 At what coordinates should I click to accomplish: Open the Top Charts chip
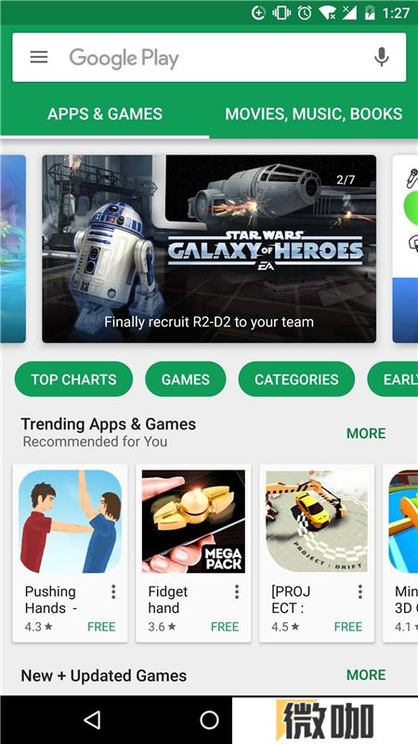tap(73, 379)
